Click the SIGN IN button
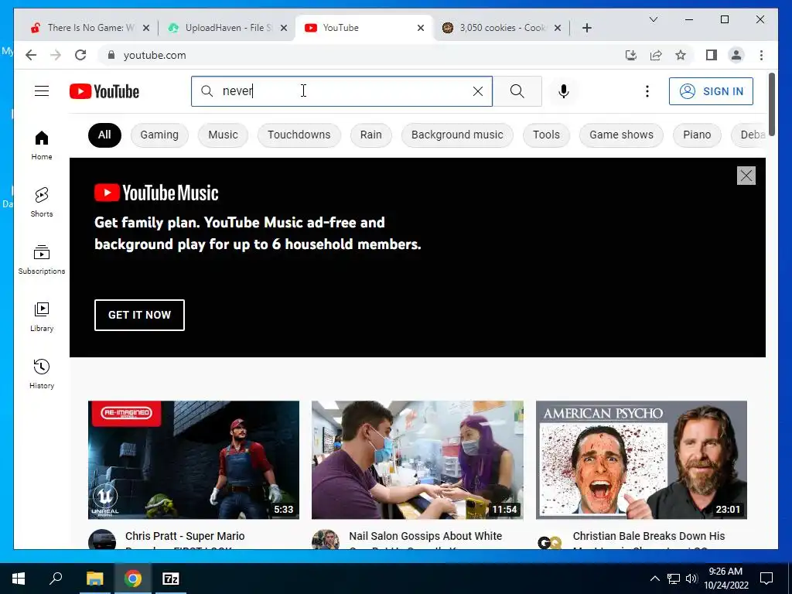This screenshot has width=792, height=594. coord(712,91)
